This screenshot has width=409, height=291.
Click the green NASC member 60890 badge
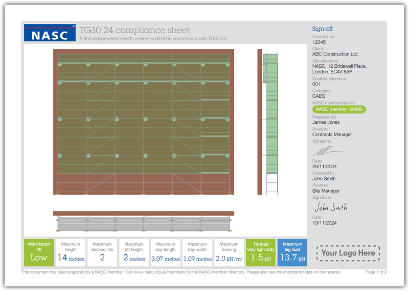[339, 109]
